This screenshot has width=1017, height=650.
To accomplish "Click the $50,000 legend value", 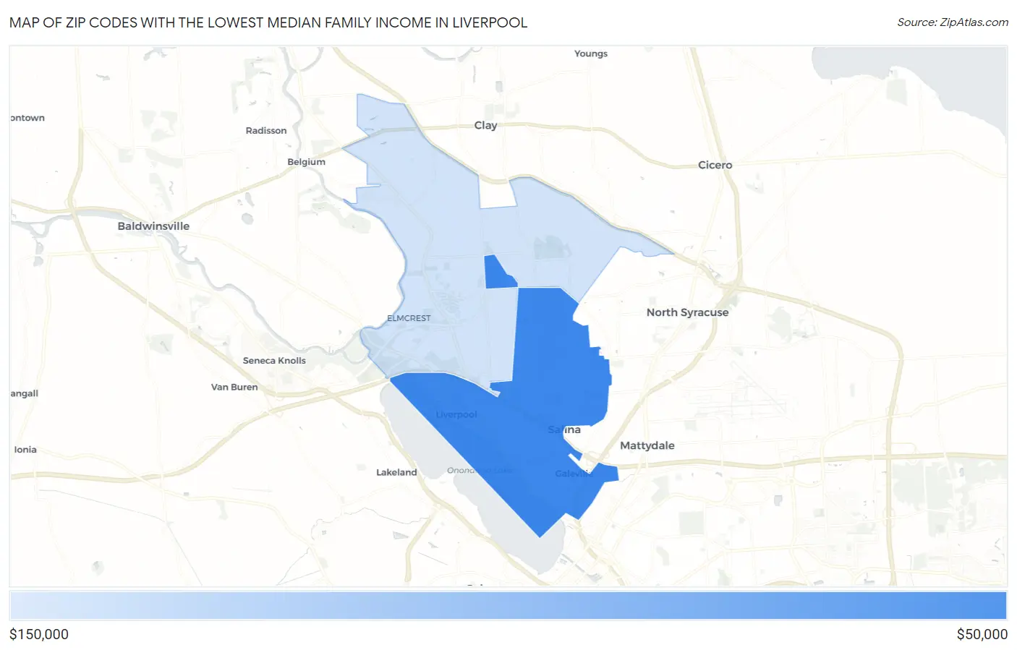I will pyautogui.click(x=982, y=634).
